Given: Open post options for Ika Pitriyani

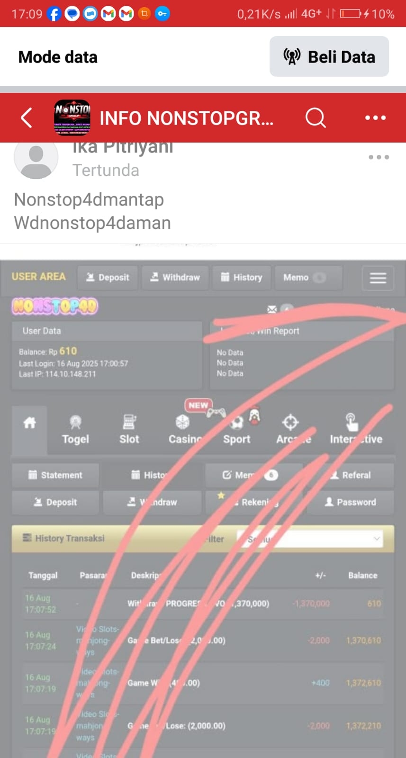Looking at the screenshot, I should coord(379,157).
